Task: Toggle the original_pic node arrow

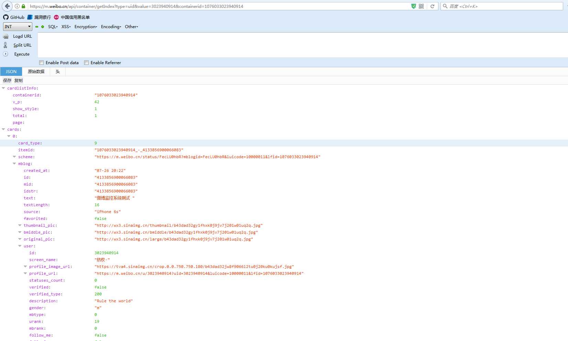Action: [x=20, y=239]
